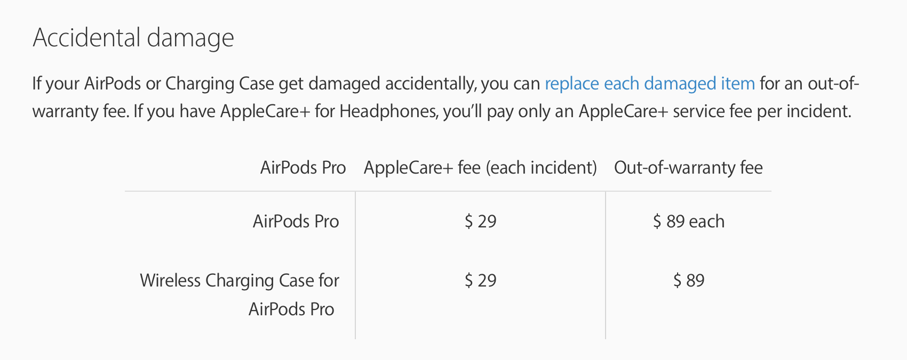Select the "Out-of-warranty fee" column header
This screenshot has height=360, width=907.
coord(688,168)
